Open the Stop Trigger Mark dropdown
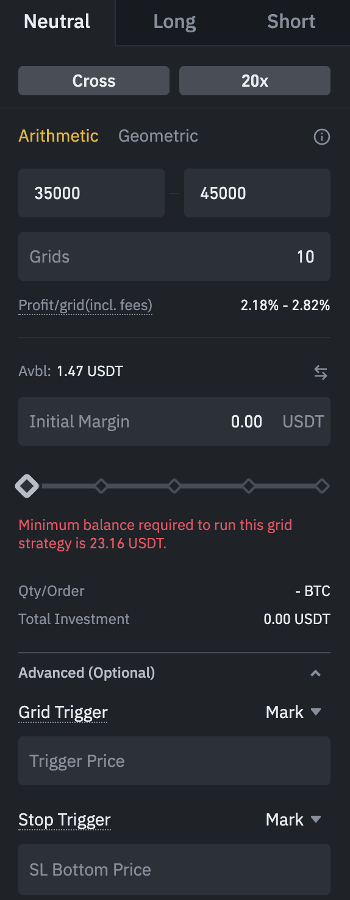This screenshot has width=350, height=900. click(x=293, y=819)
